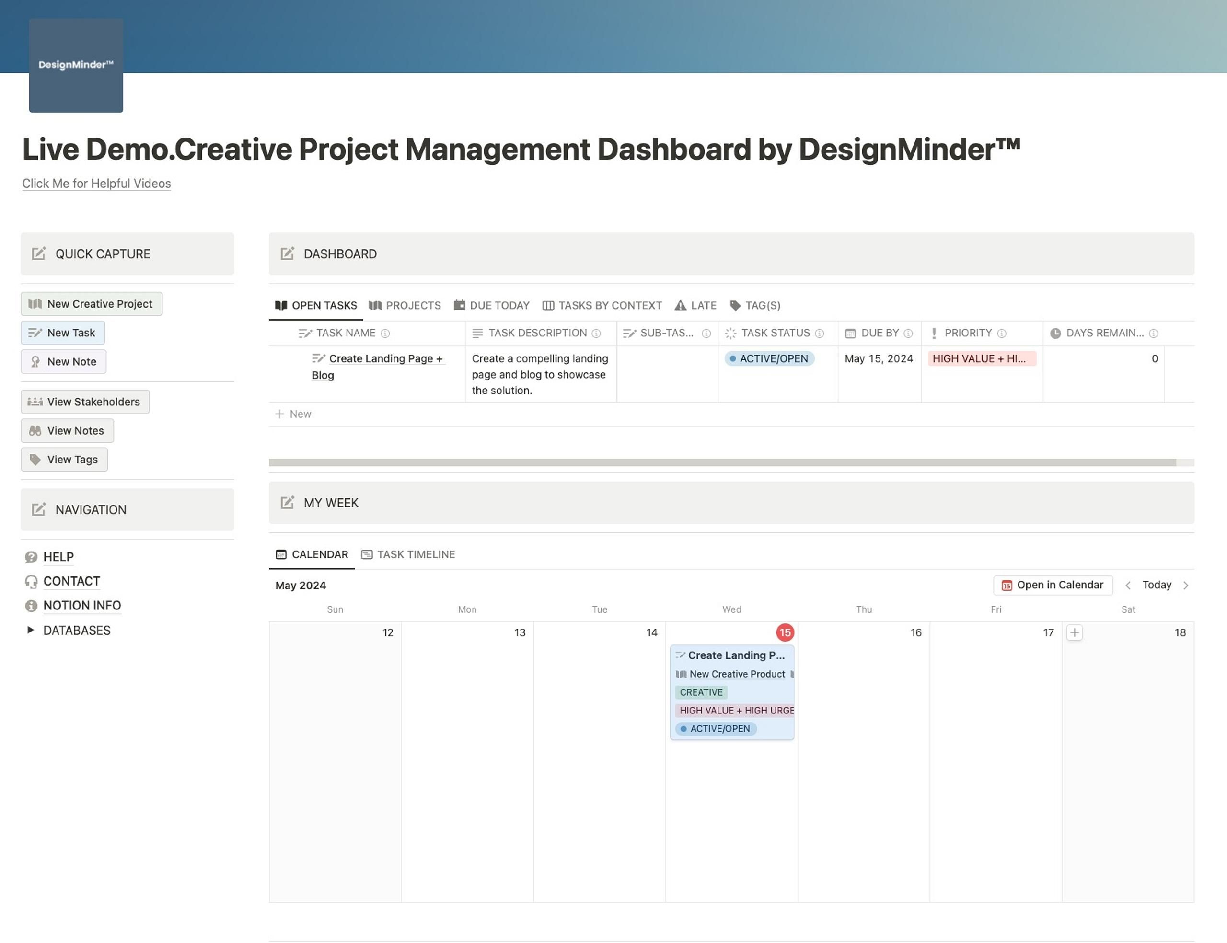Click the clock icon in DAYS REMAINING header
This screenshot has width=1227, height=943.
(x=1056, y=333)
